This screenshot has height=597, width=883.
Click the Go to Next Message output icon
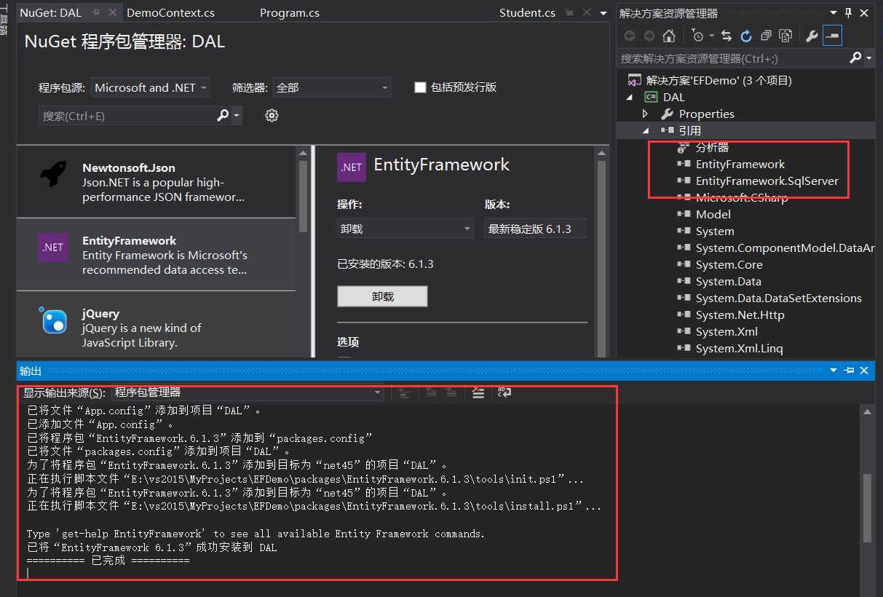point(451,392)
